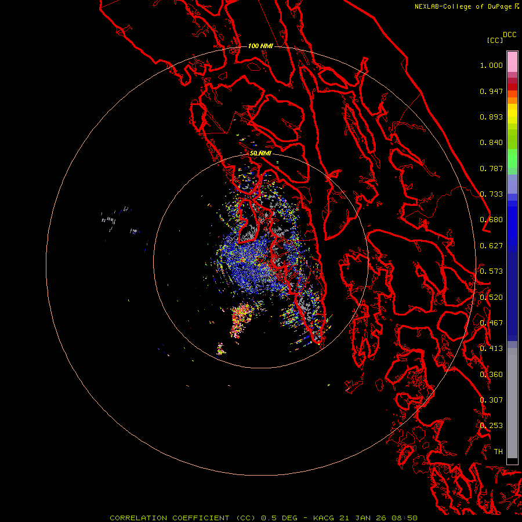
Task: Click the 0.360 scale value
Action: point(491,375)
